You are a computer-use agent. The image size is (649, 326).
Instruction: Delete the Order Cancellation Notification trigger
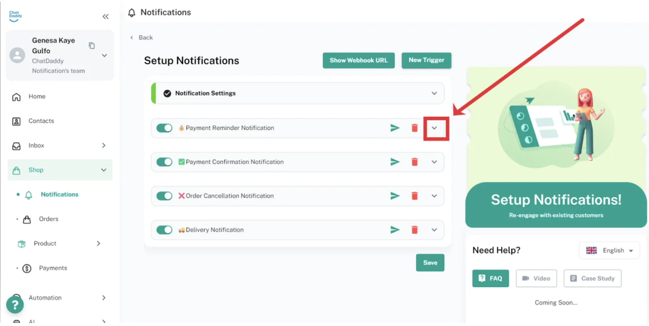pyautogui.click(x=414, y=196)
